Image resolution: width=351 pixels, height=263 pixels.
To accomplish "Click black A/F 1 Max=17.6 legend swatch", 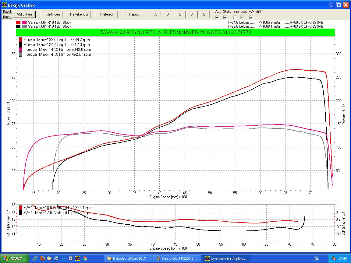I will tap(20, 213).
